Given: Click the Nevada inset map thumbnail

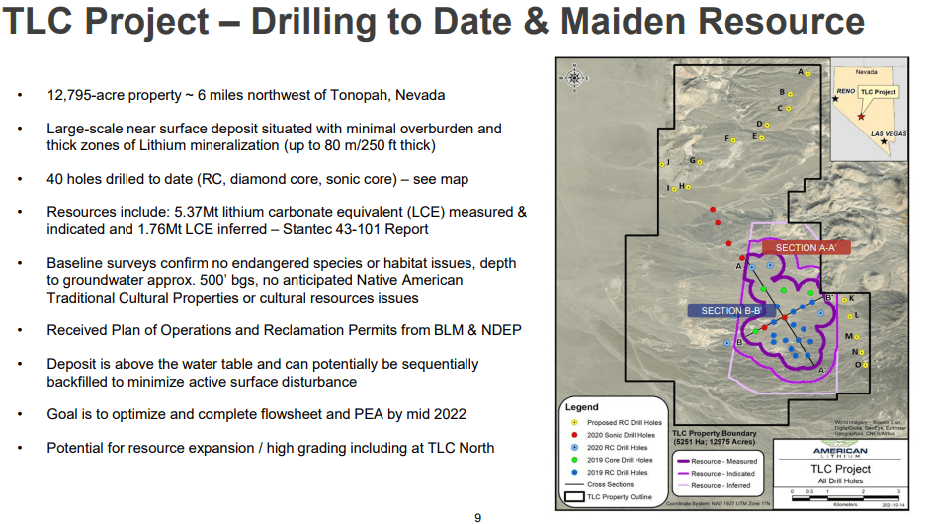Looking at the screenshot, I should (869, 110).
